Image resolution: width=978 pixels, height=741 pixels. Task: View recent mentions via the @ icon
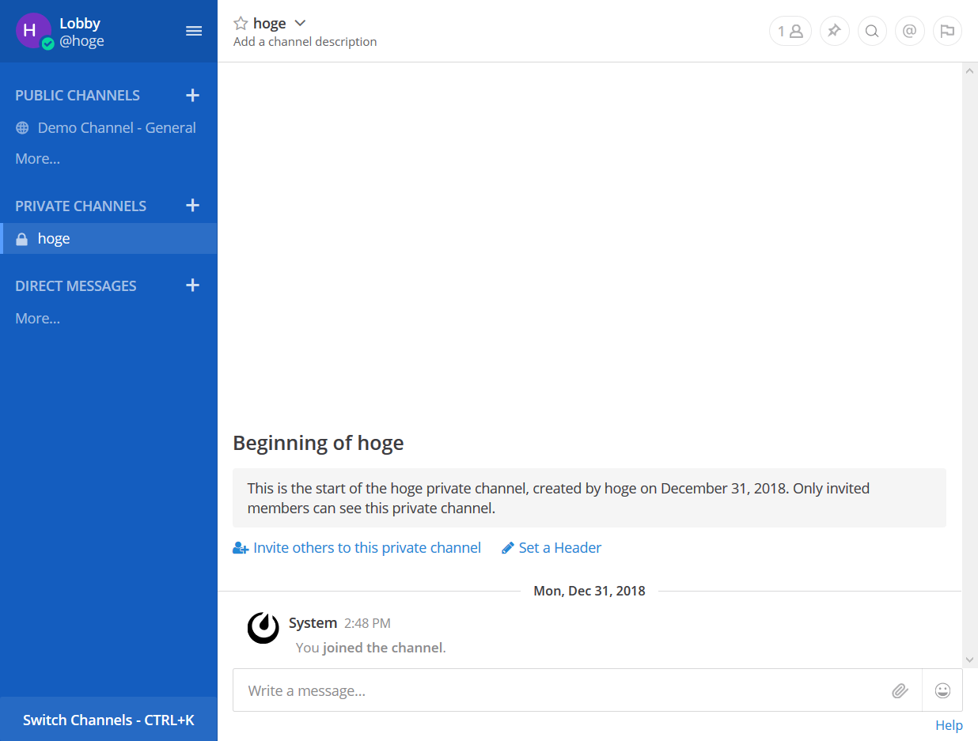909,31
